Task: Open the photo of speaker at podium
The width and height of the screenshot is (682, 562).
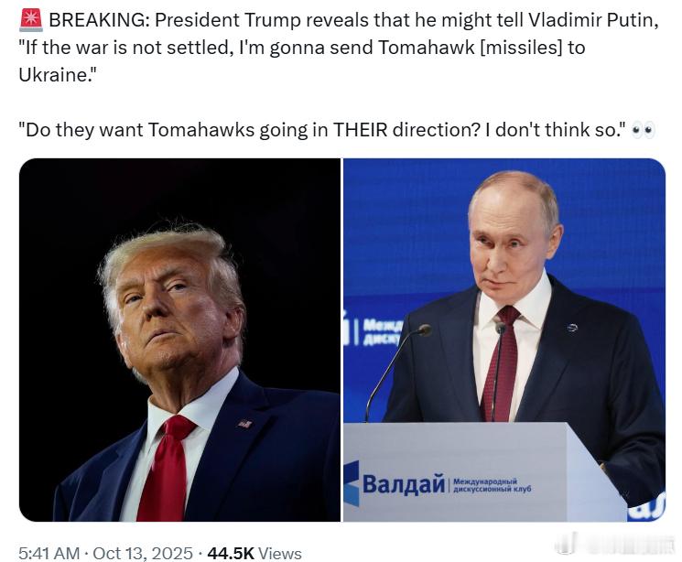Action: click(504, 340)
